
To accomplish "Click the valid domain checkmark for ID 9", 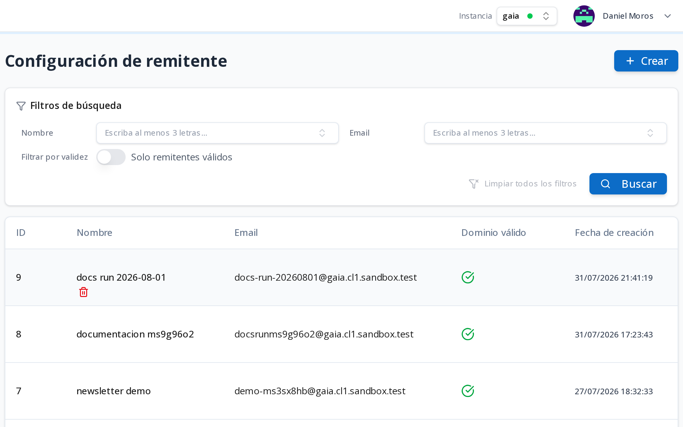I will click(x=468, y=277).
